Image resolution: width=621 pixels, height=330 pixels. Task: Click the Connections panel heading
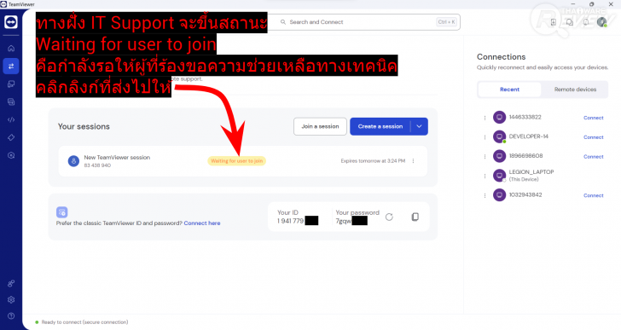coord(501,57)
